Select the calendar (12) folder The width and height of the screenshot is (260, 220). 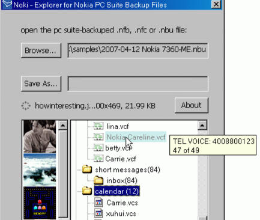[117, 191]
